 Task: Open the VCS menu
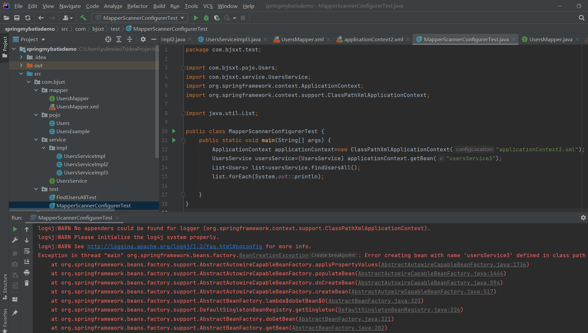click(x=208, y=6)
